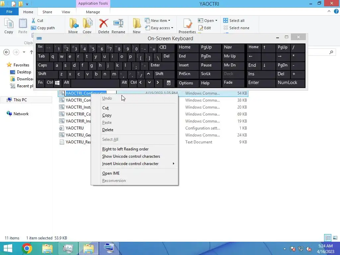The width and height of the screenshot is (340, 255).
Task: Click the Up one level arrow
Action: (32, 52)
